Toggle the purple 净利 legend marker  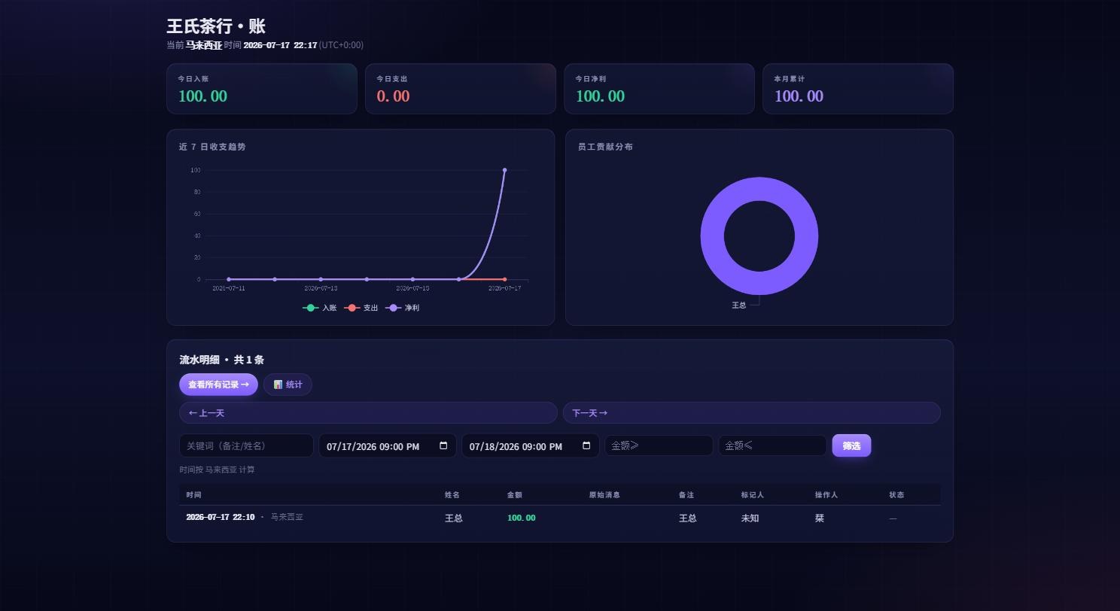click(393, 308)
